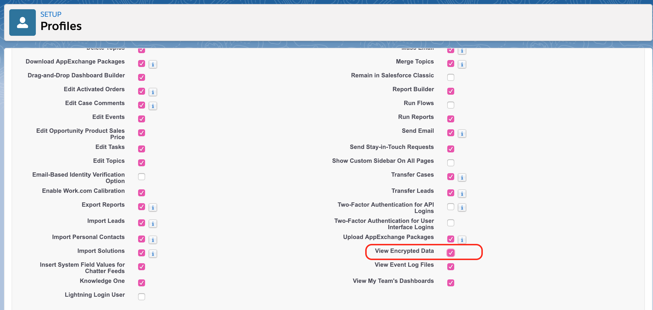
Task: Uncheck the View Encrypted Data checkbox
Action: click(x=450, y=253)
